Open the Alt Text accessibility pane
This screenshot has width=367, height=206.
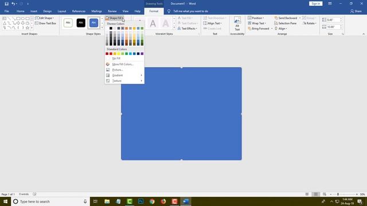click(237, 24)
